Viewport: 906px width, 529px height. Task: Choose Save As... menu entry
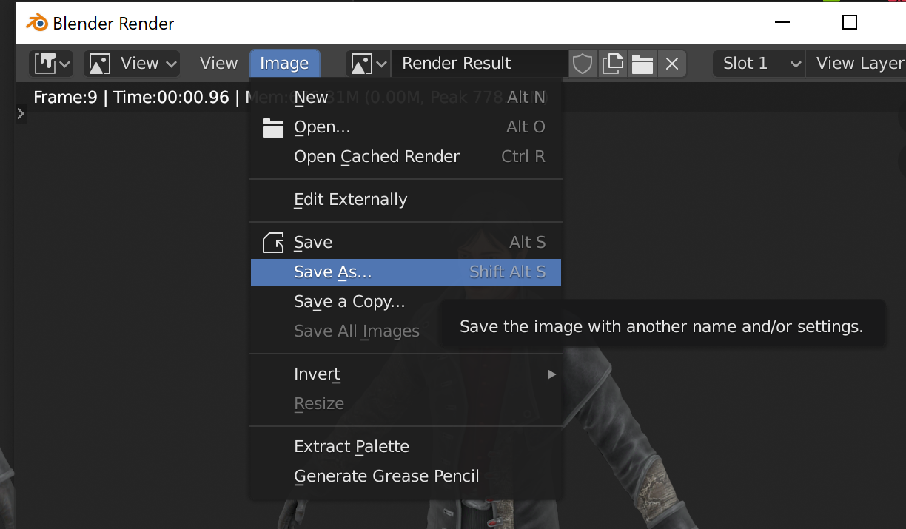[x=406, y=272]
